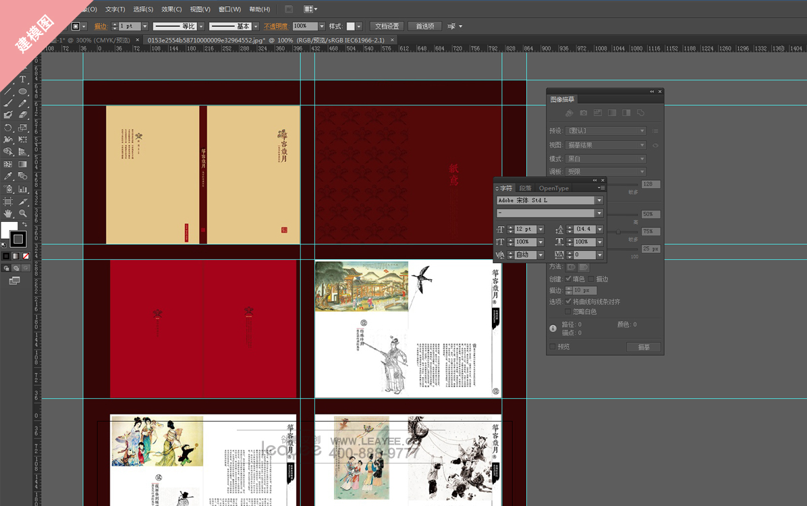Expand the 不透明度 opacity dropdown

pyautogui.click(x=322, y=26)
